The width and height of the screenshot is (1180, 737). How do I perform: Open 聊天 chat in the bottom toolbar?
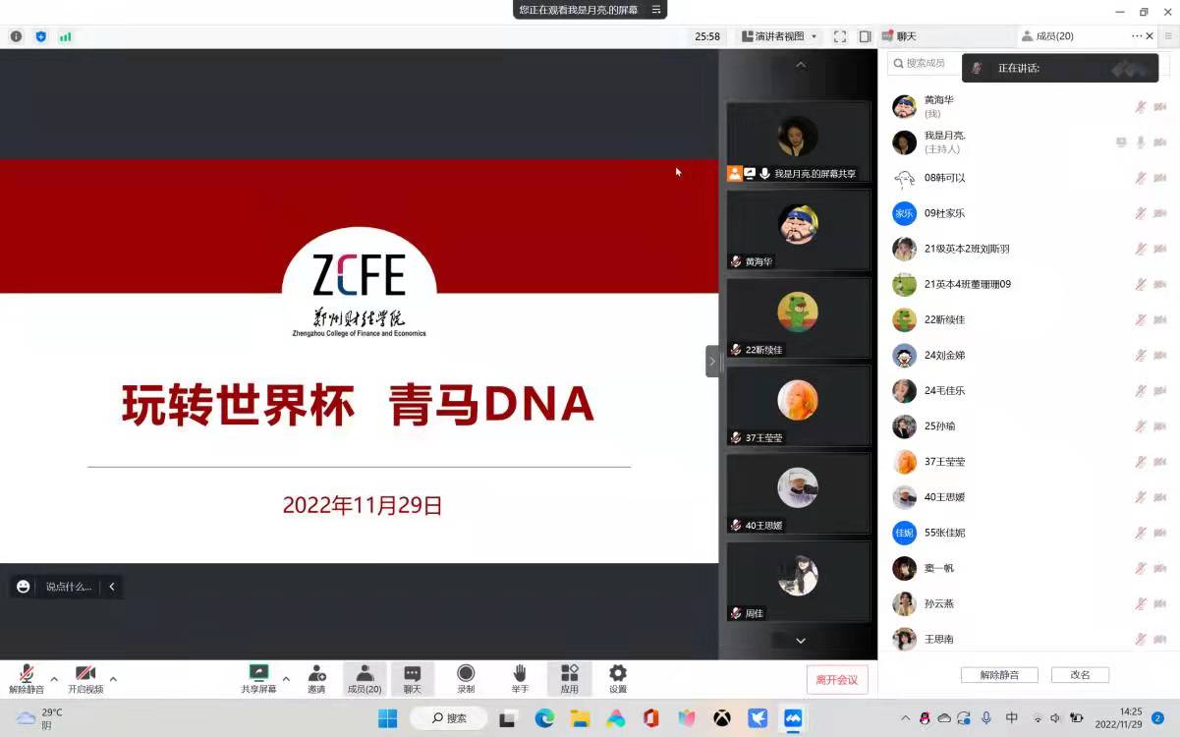(x=413, y=679)
